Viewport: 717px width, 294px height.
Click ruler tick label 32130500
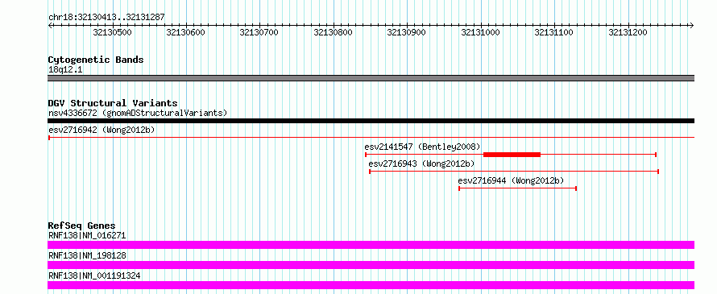tap(113, 32)
